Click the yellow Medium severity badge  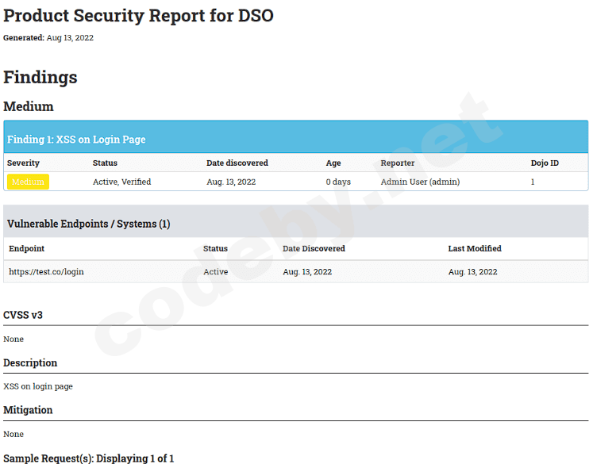[x=28, y=182]
